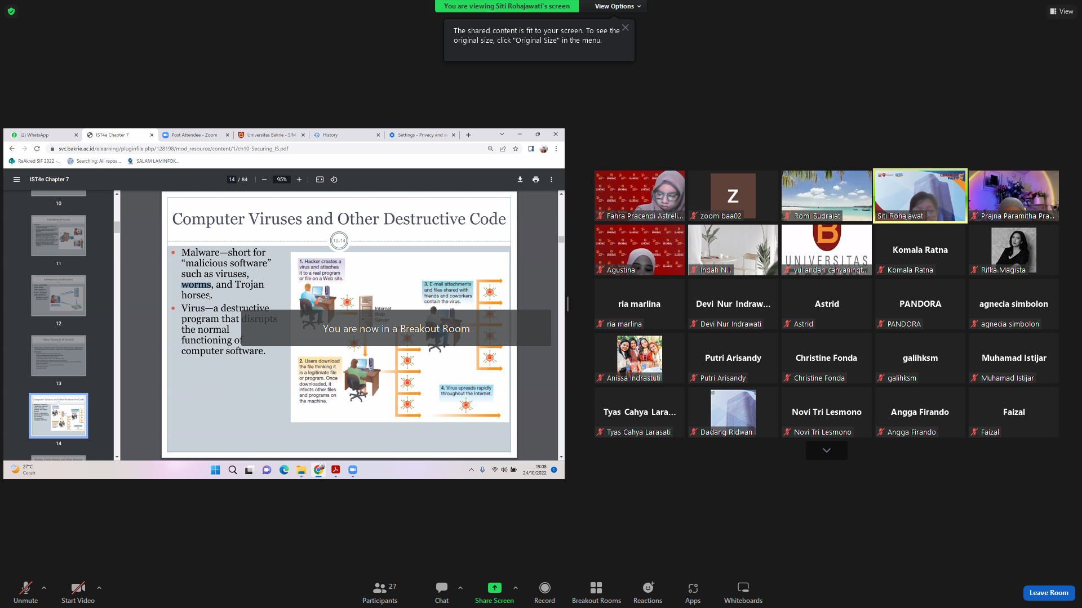Select Siti Rohajawati's video tile
This screenshot has width=1082, height=608.
[920, 196]
